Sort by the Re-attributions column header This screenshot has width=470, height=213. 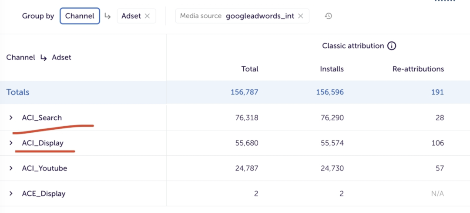click(x=418, y=69)
